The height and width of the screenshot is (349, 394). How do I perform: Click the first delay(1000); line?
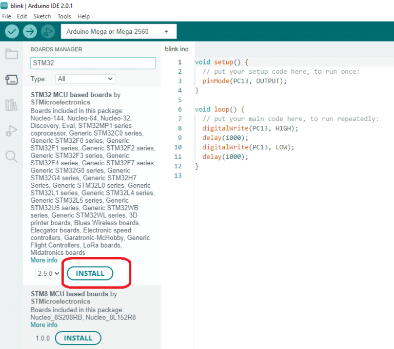(225, 138)
